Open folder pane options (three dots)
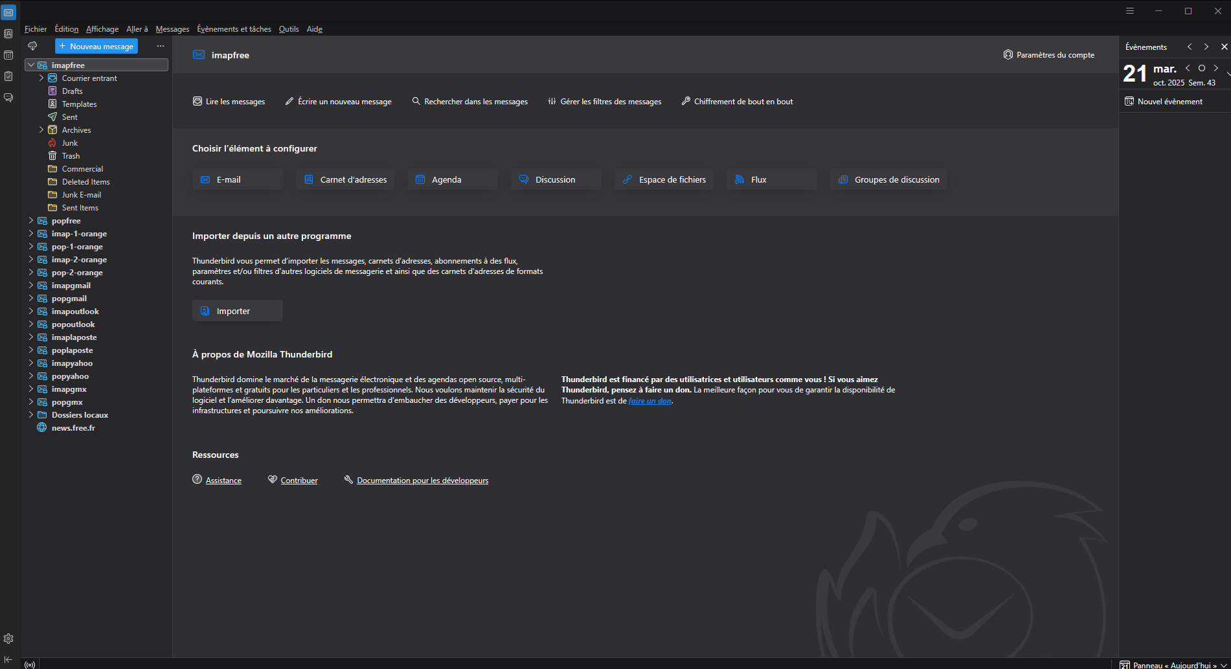The width and height of the screenshot is (1231, 669). tap(161, 46)
